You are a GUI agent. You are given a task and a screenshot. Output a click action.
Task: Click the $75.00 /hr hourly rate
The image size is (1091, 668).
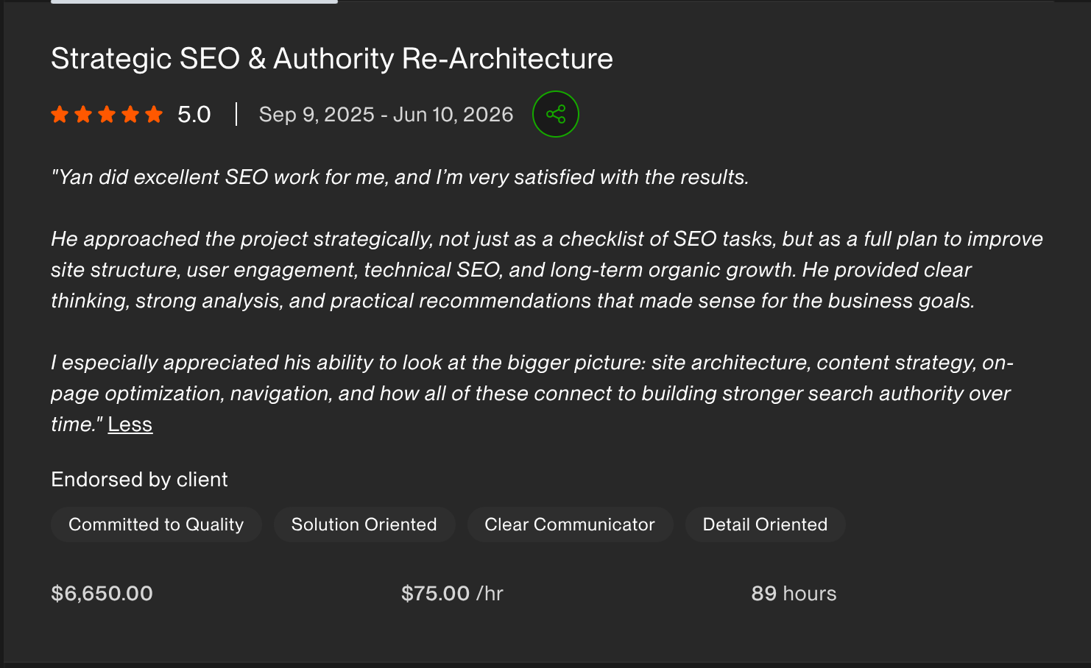(452, 594)
